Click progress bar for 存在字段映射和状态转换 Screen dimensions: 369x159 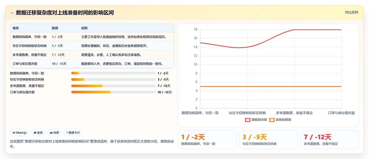tap(113, 79)
